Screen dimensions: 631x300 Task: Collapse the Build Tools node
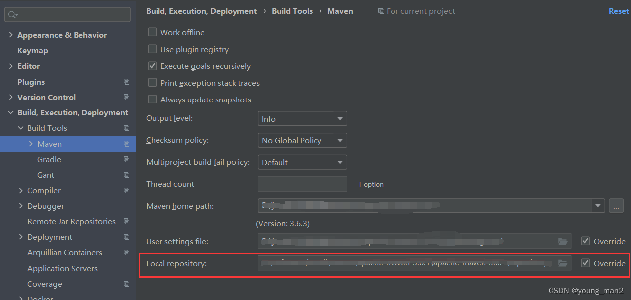tap(21, 128)
